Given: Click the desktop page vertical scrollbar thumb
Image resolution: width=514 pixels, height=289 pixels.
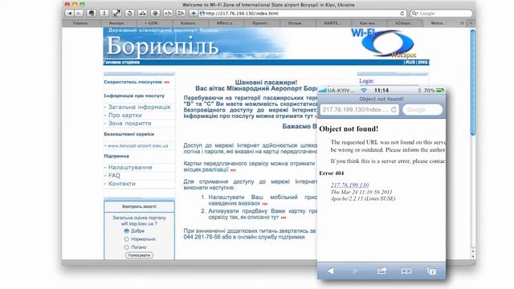Looking at the screenshot, I should click(x=473, y=82).
